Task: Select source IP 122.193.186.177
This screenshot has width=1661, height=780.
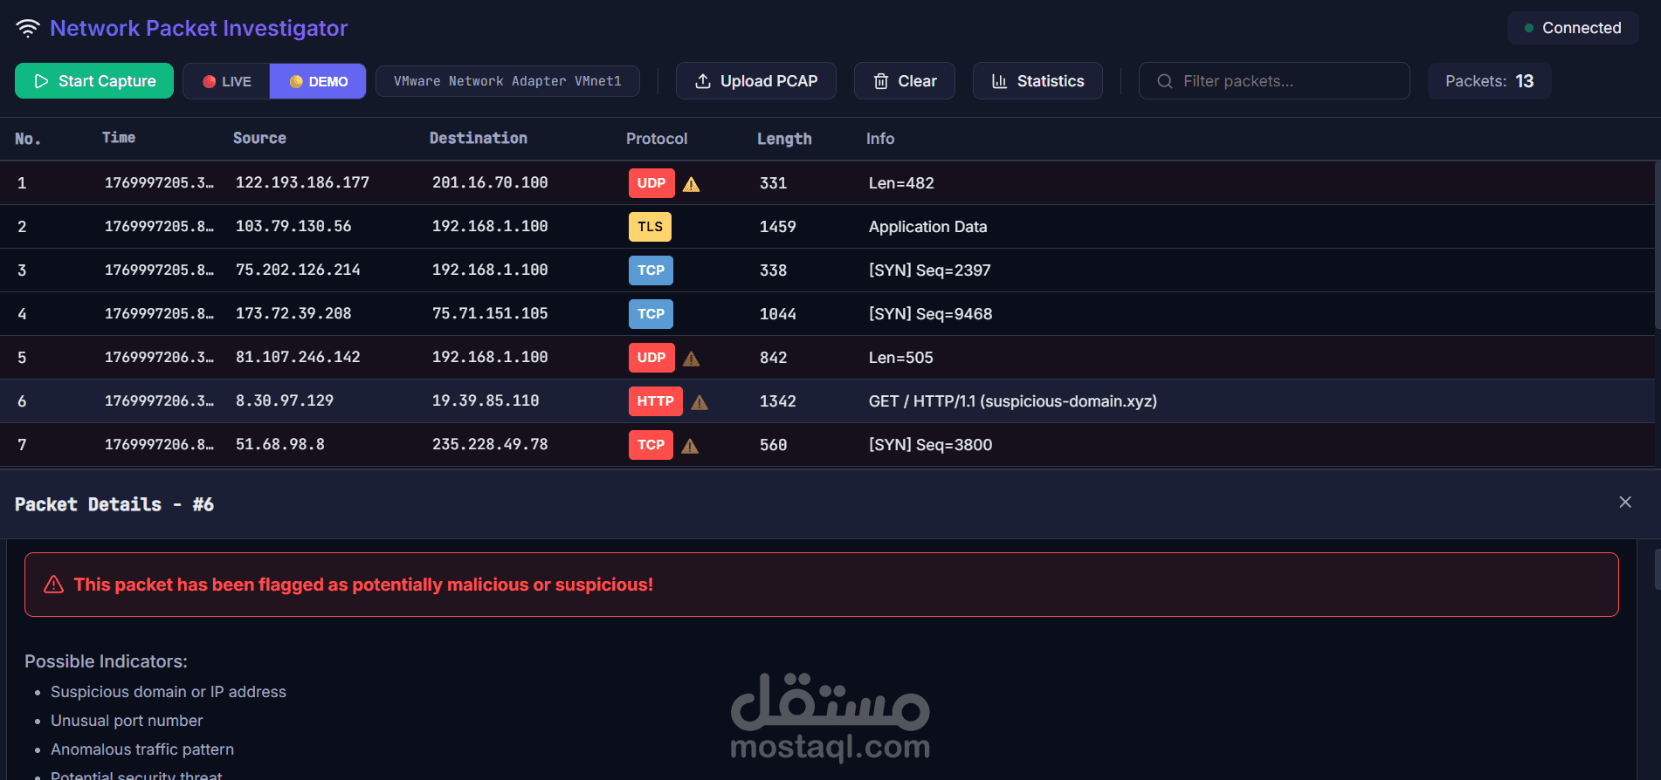Action: click(302, 183)
